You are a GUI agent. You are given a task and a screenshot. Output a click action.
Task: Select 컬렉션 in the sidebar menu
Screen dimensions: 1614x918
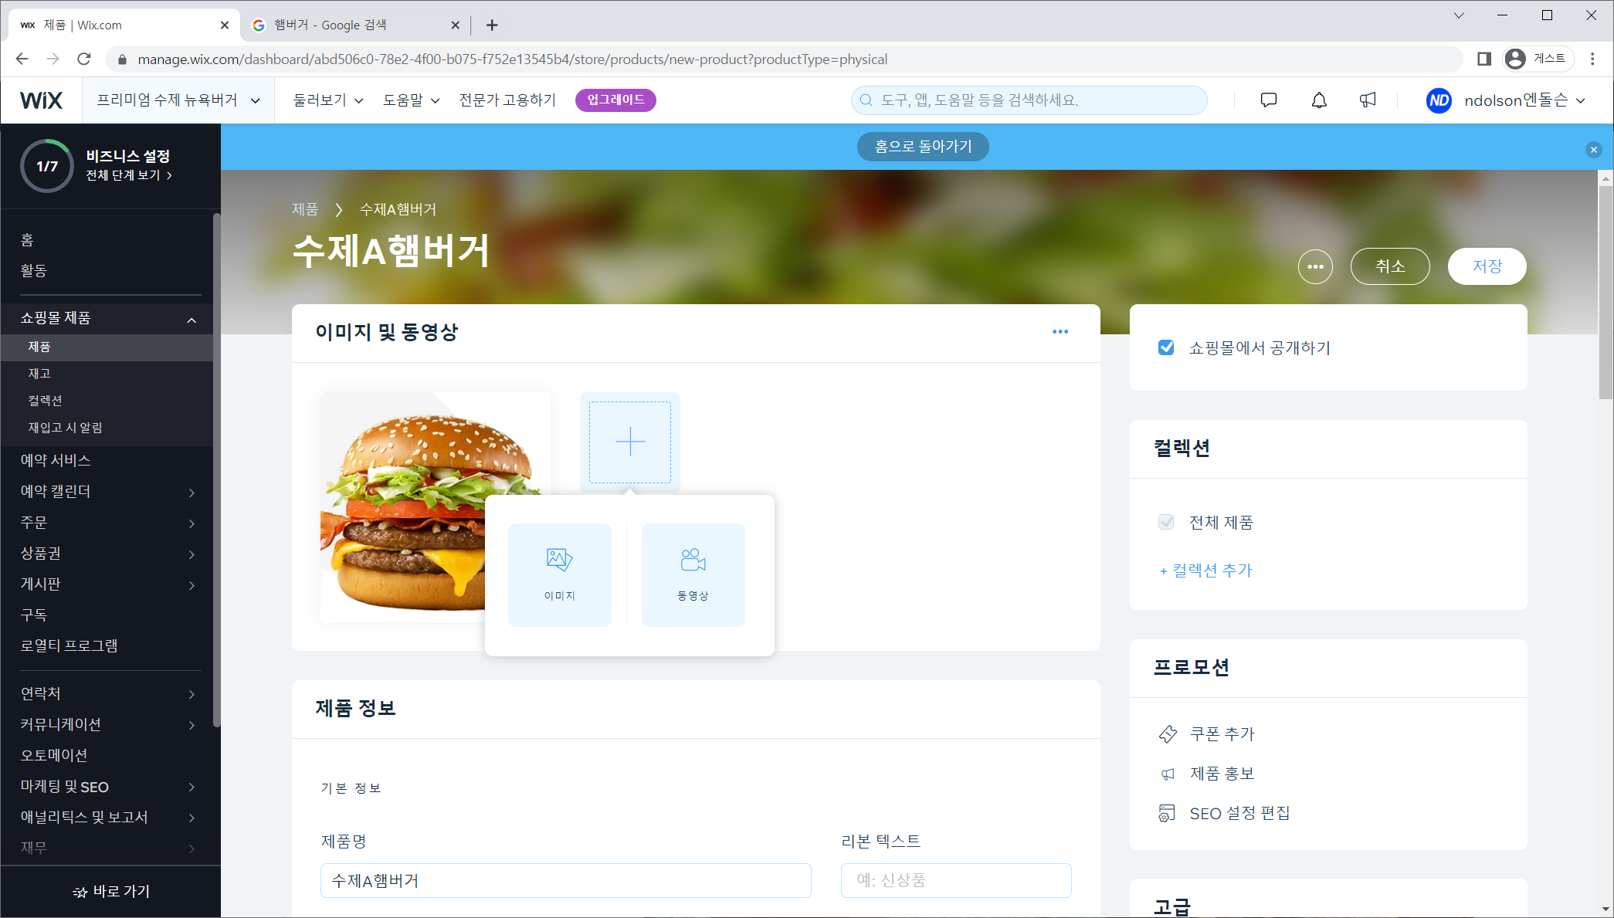click(x=45, y=401)
